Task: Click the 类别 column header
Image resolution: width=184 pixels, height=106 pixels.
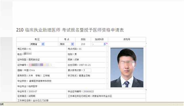Action: (83, 39)
